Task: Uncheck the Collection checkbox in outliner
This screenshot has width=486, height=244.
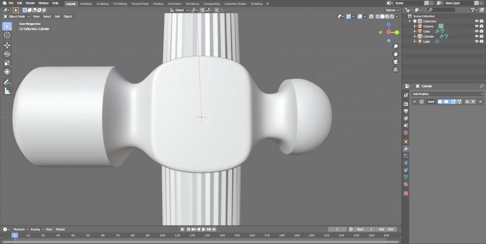Action: tap(415, 22)
